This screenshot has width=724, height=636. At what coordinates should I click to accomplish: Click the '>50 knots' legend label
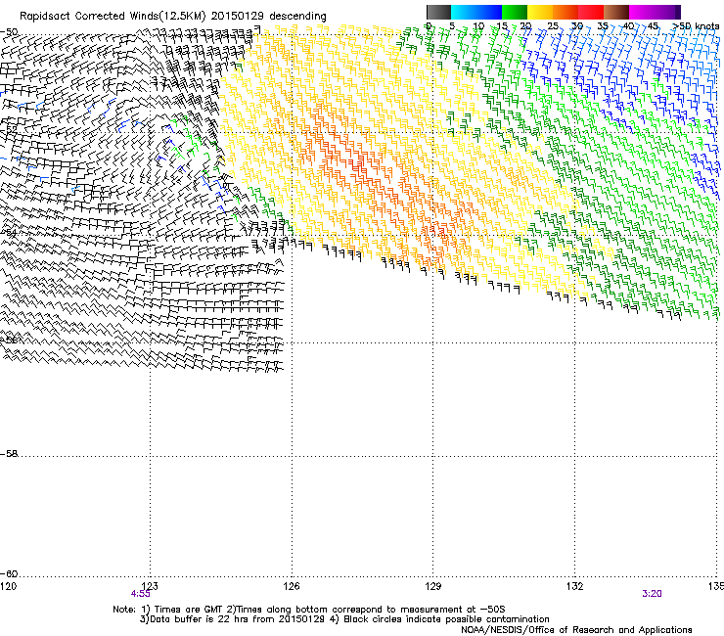[696, 26]
